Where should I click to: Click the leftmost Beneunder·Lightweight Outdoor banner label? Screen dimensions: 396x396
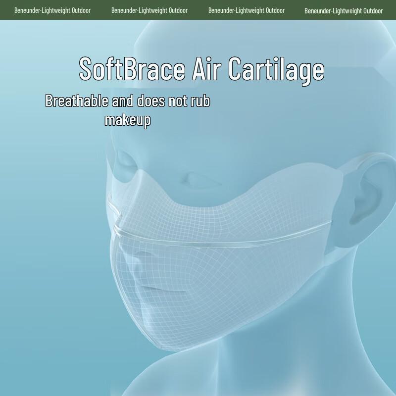[52, 10]
